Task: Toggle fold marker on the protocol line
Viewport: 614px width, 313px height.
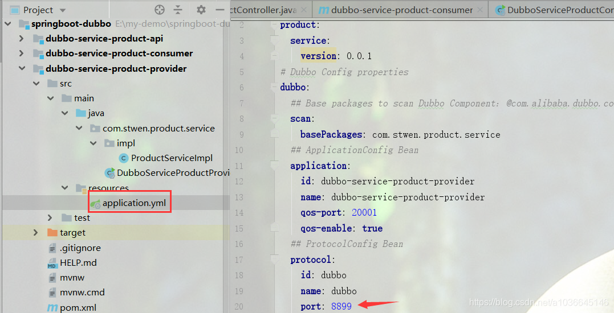Action: 275,260
